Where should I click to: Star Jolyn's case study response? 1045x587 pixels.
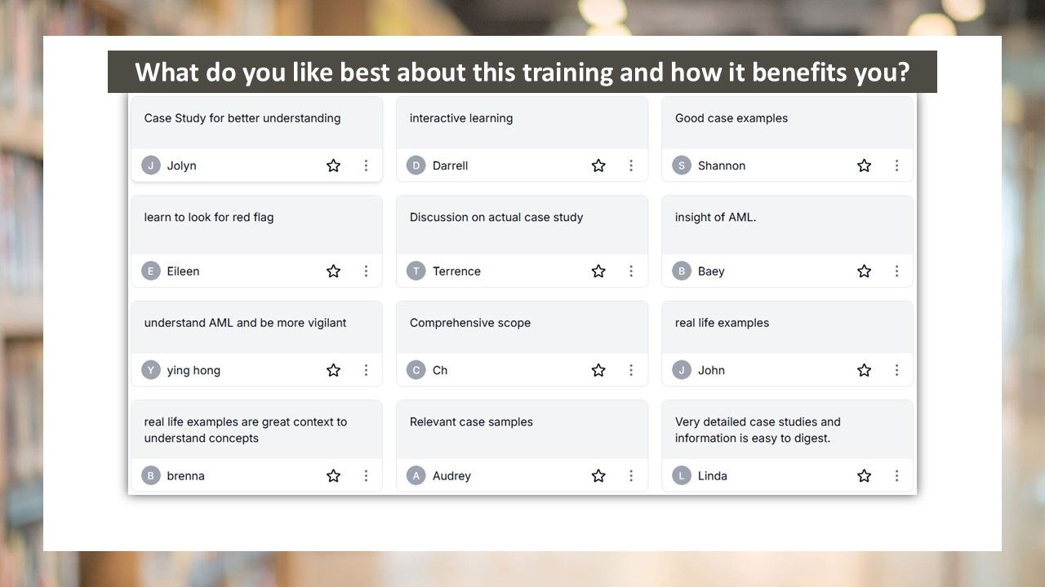[x=333, y=166]
